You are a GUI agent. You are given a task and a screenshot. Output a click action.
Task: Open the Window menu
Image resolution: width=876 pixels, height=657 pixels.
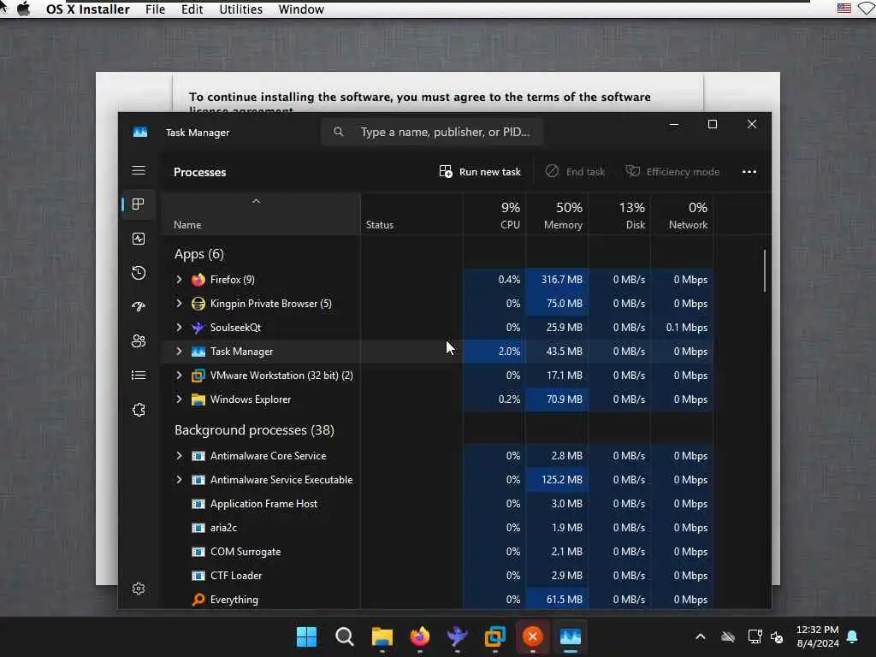point(301,9)
